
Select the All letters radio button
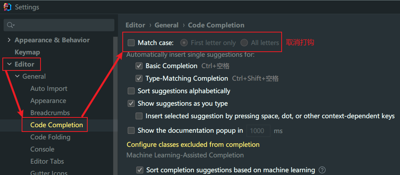[x=244, y=43]
